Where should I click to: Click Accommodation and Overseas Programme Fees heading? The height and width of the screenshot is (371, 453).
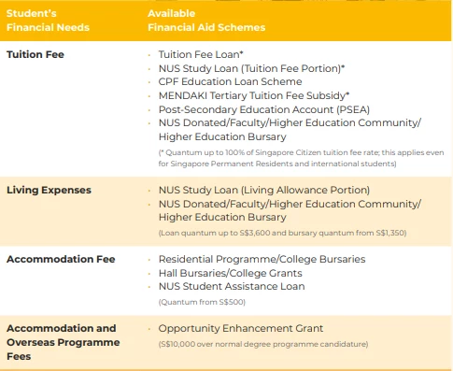pos(64,342)
